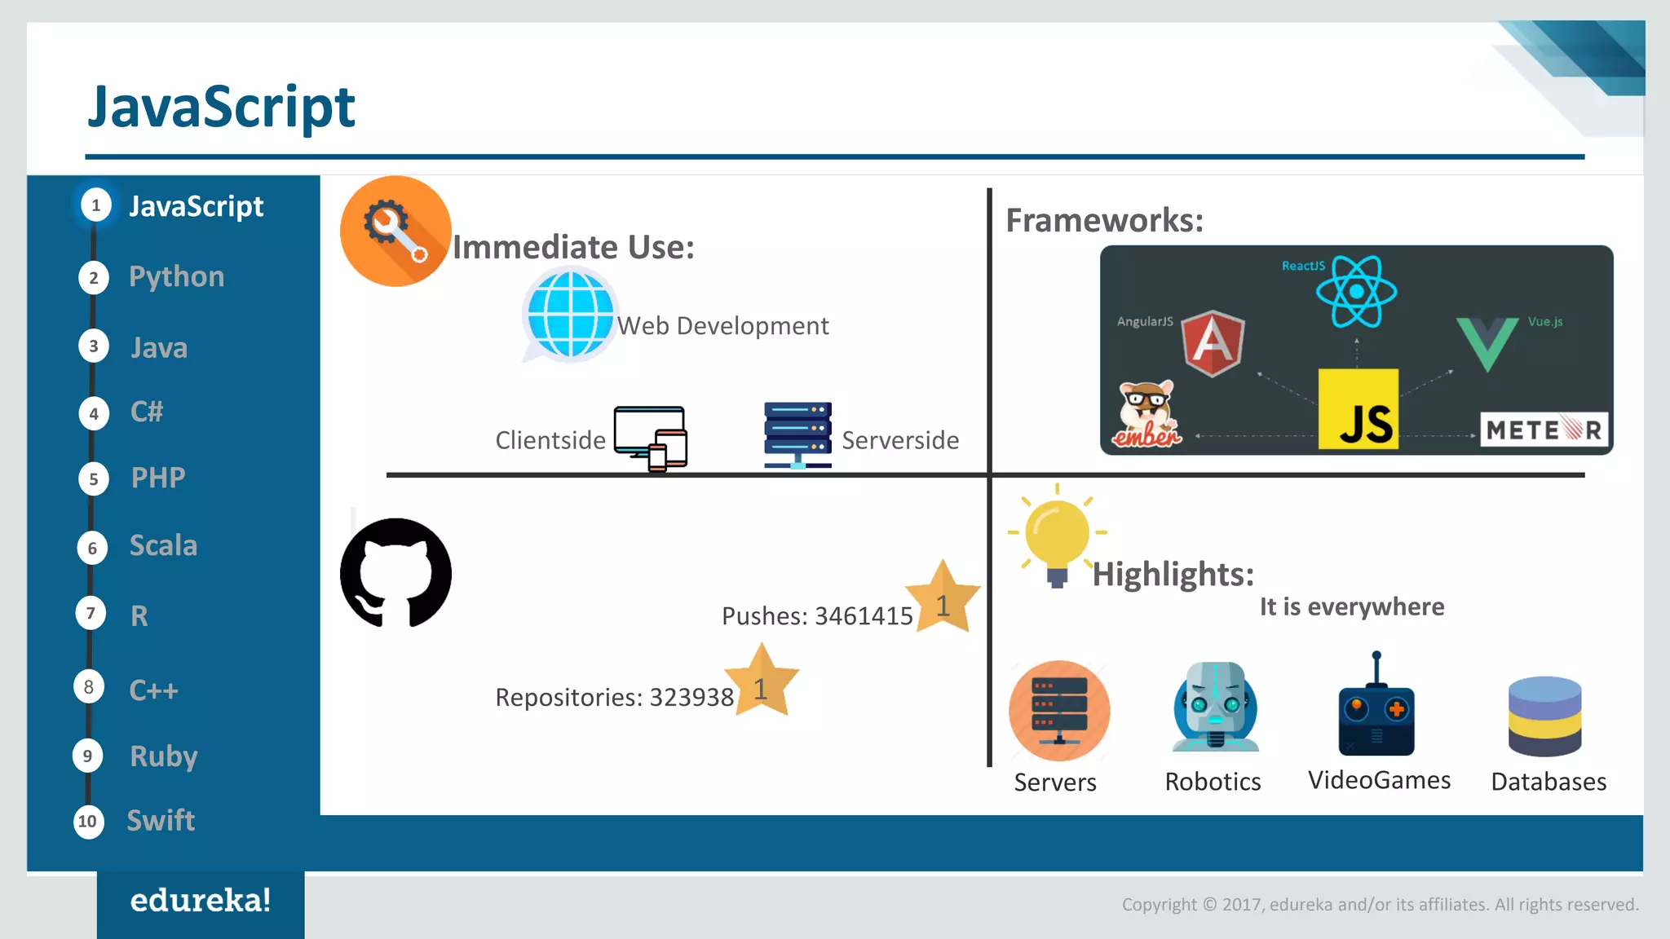Click the star badge next to Repositories

761,681
